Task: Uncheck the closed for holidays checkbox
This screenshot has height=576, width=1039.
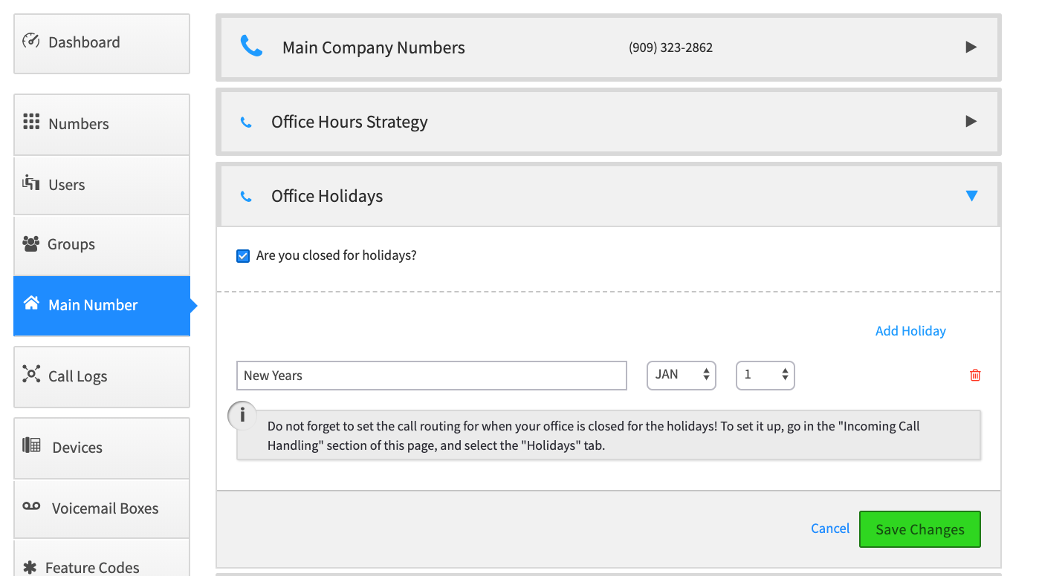Action: tap(243, 256)
